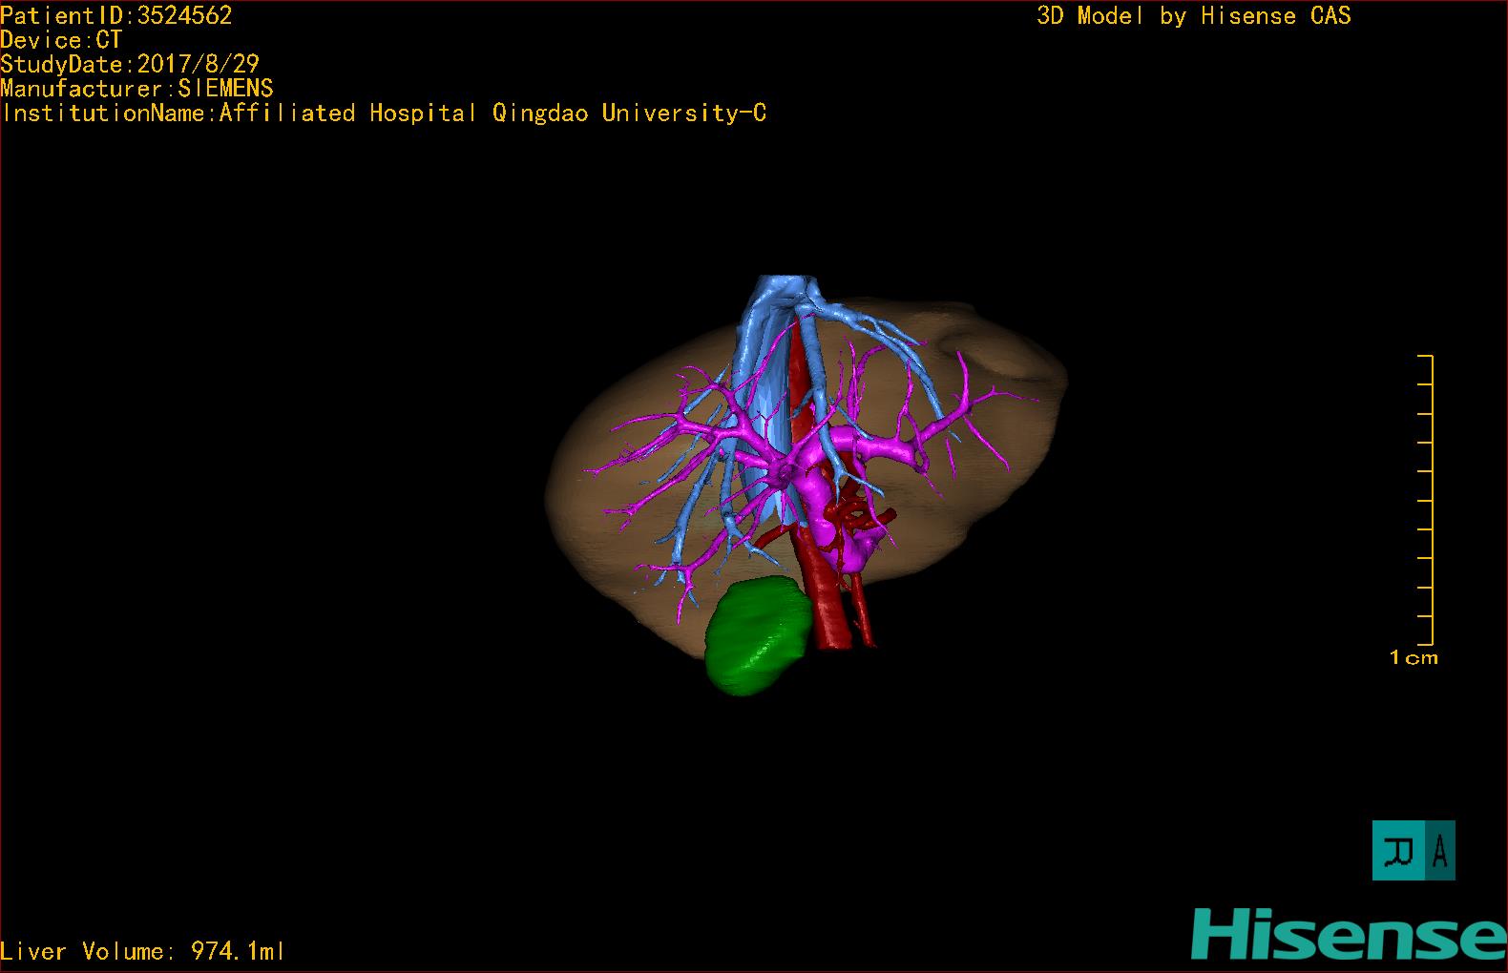This screenshot has width=1508, height=973.
Task: Click the orientation cube A face
Action: point(1440,850)
